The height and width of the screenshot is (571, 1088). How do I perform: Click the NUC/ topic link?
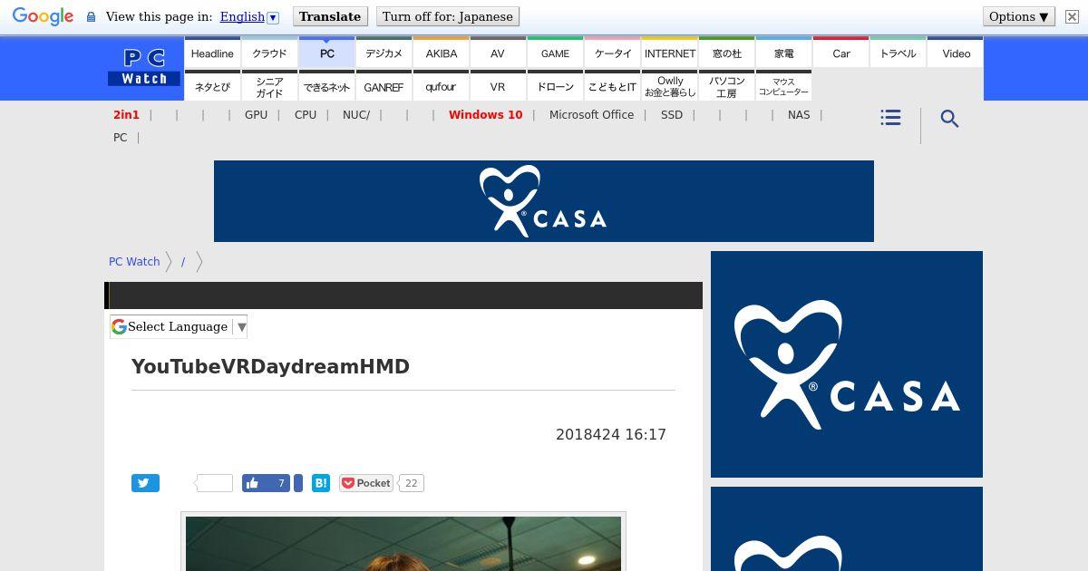click(x=356, y=115)
